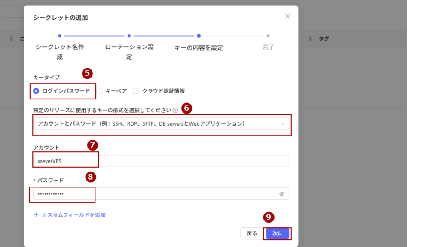Click the タグ column header

(324, 39)
